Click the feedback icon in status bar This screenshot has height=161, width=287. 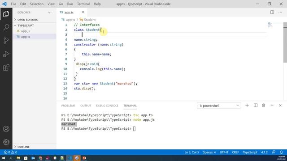click(274, 152)
